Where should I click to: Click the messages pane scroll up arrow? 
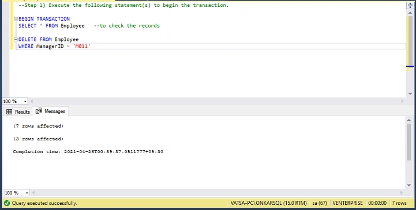click(x=408, y=120)
